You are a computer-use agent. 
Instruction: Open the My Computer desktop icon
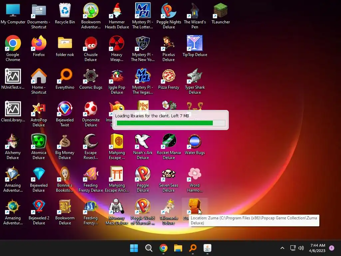click(13, 10)
